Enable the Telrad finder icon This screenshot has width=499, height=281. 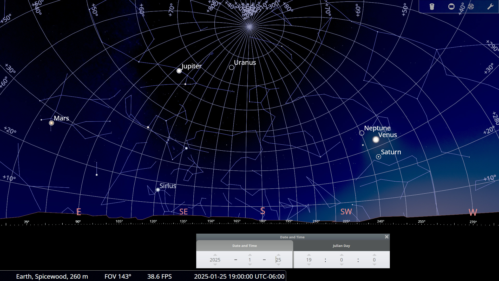[x=471, y=7]
